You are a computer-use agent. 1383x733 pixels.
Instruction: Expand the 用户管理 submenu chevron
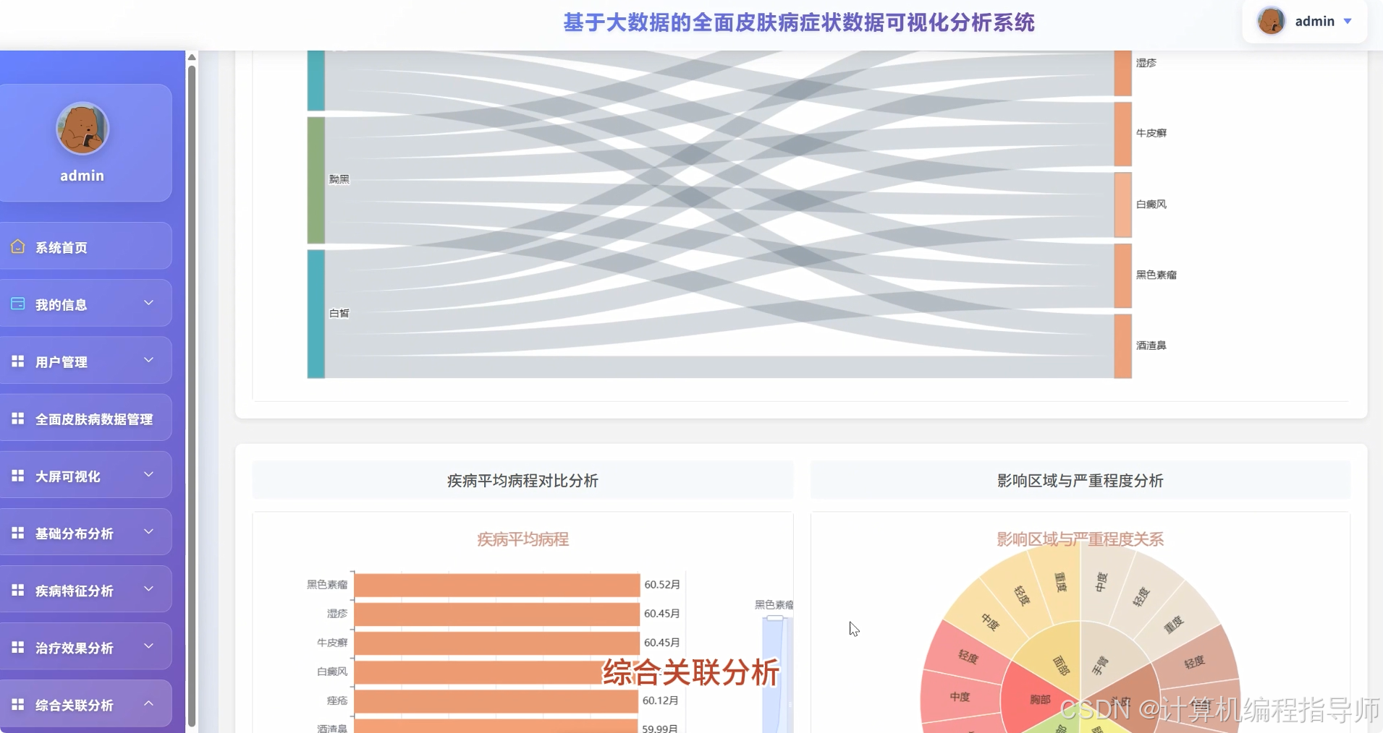pos(149,361)
